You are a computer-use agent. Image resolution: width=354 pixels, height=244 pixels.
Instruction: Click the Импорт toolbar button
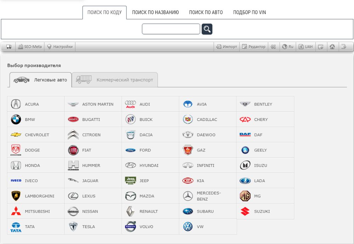click(227, 47)
